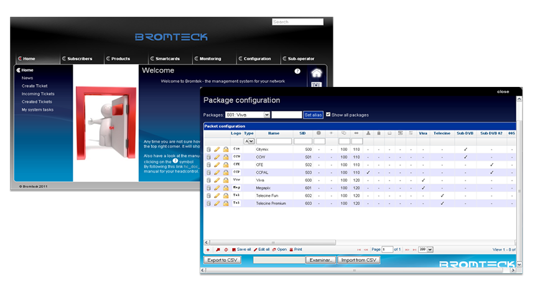The width and height of the screenshot is (535, 288).
Task: Open My system tasks in the sidebar
Action: pos(37,110)
